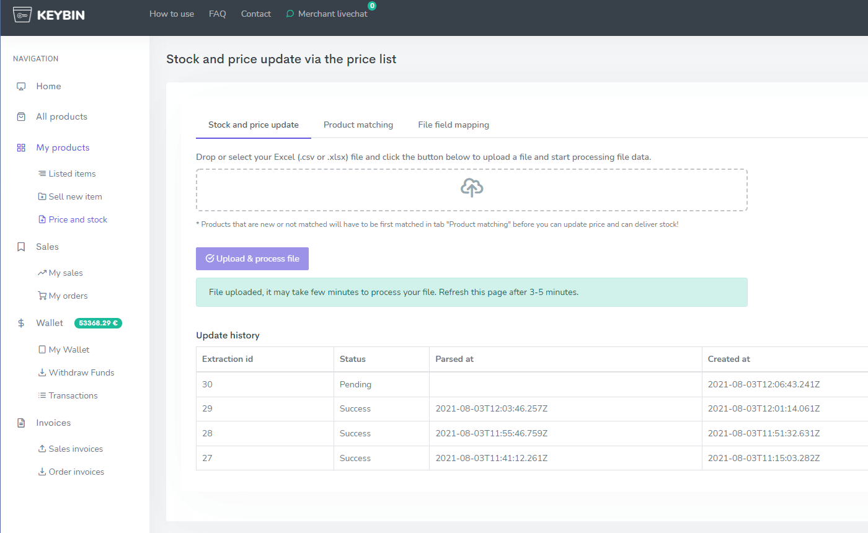Click the My products grid icon

[21, 148]
